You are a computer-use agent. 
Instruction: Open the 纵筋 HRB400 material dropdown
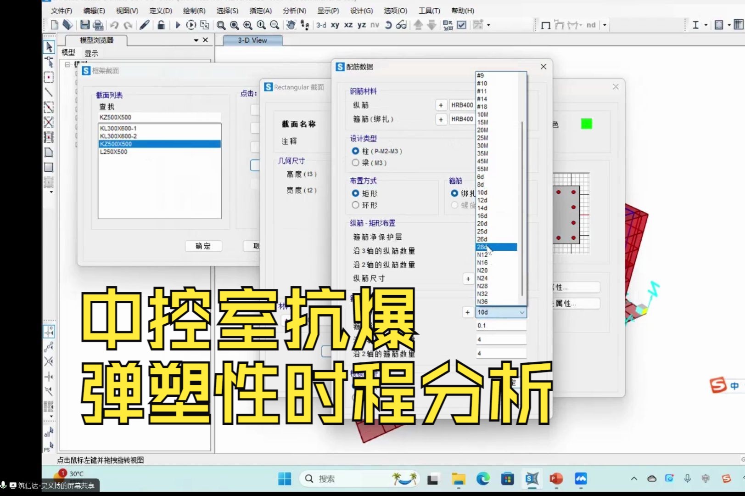[x=462, y=105]
